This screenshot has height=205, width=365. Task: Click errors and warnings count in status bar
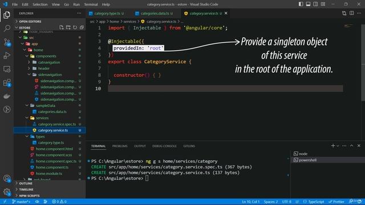point(59,202)
